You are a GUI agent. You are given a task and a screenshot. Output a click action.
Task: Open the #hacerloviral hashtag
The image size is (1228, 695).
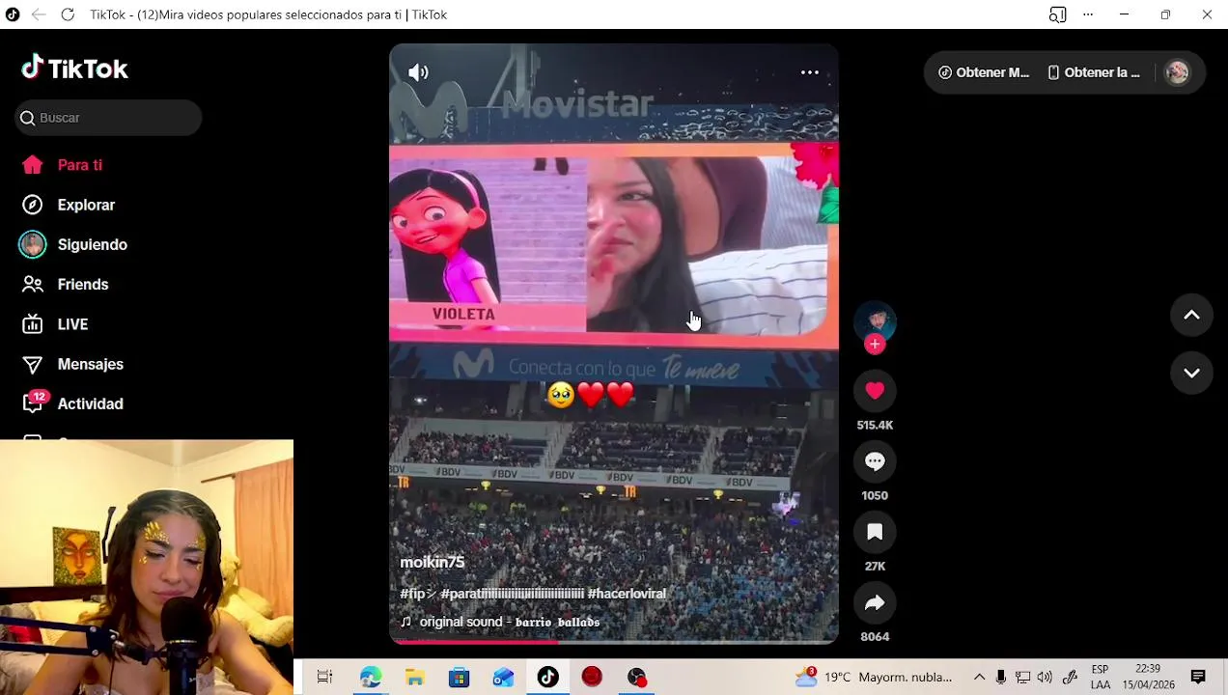pos(627,594)
